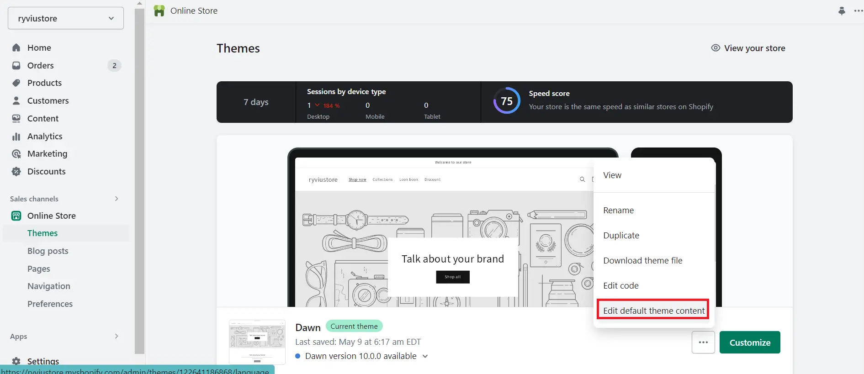The width and height of the screenshot is (864, 374).
Task: Click the Themes page heading
Action: click(x=238, y=48)
